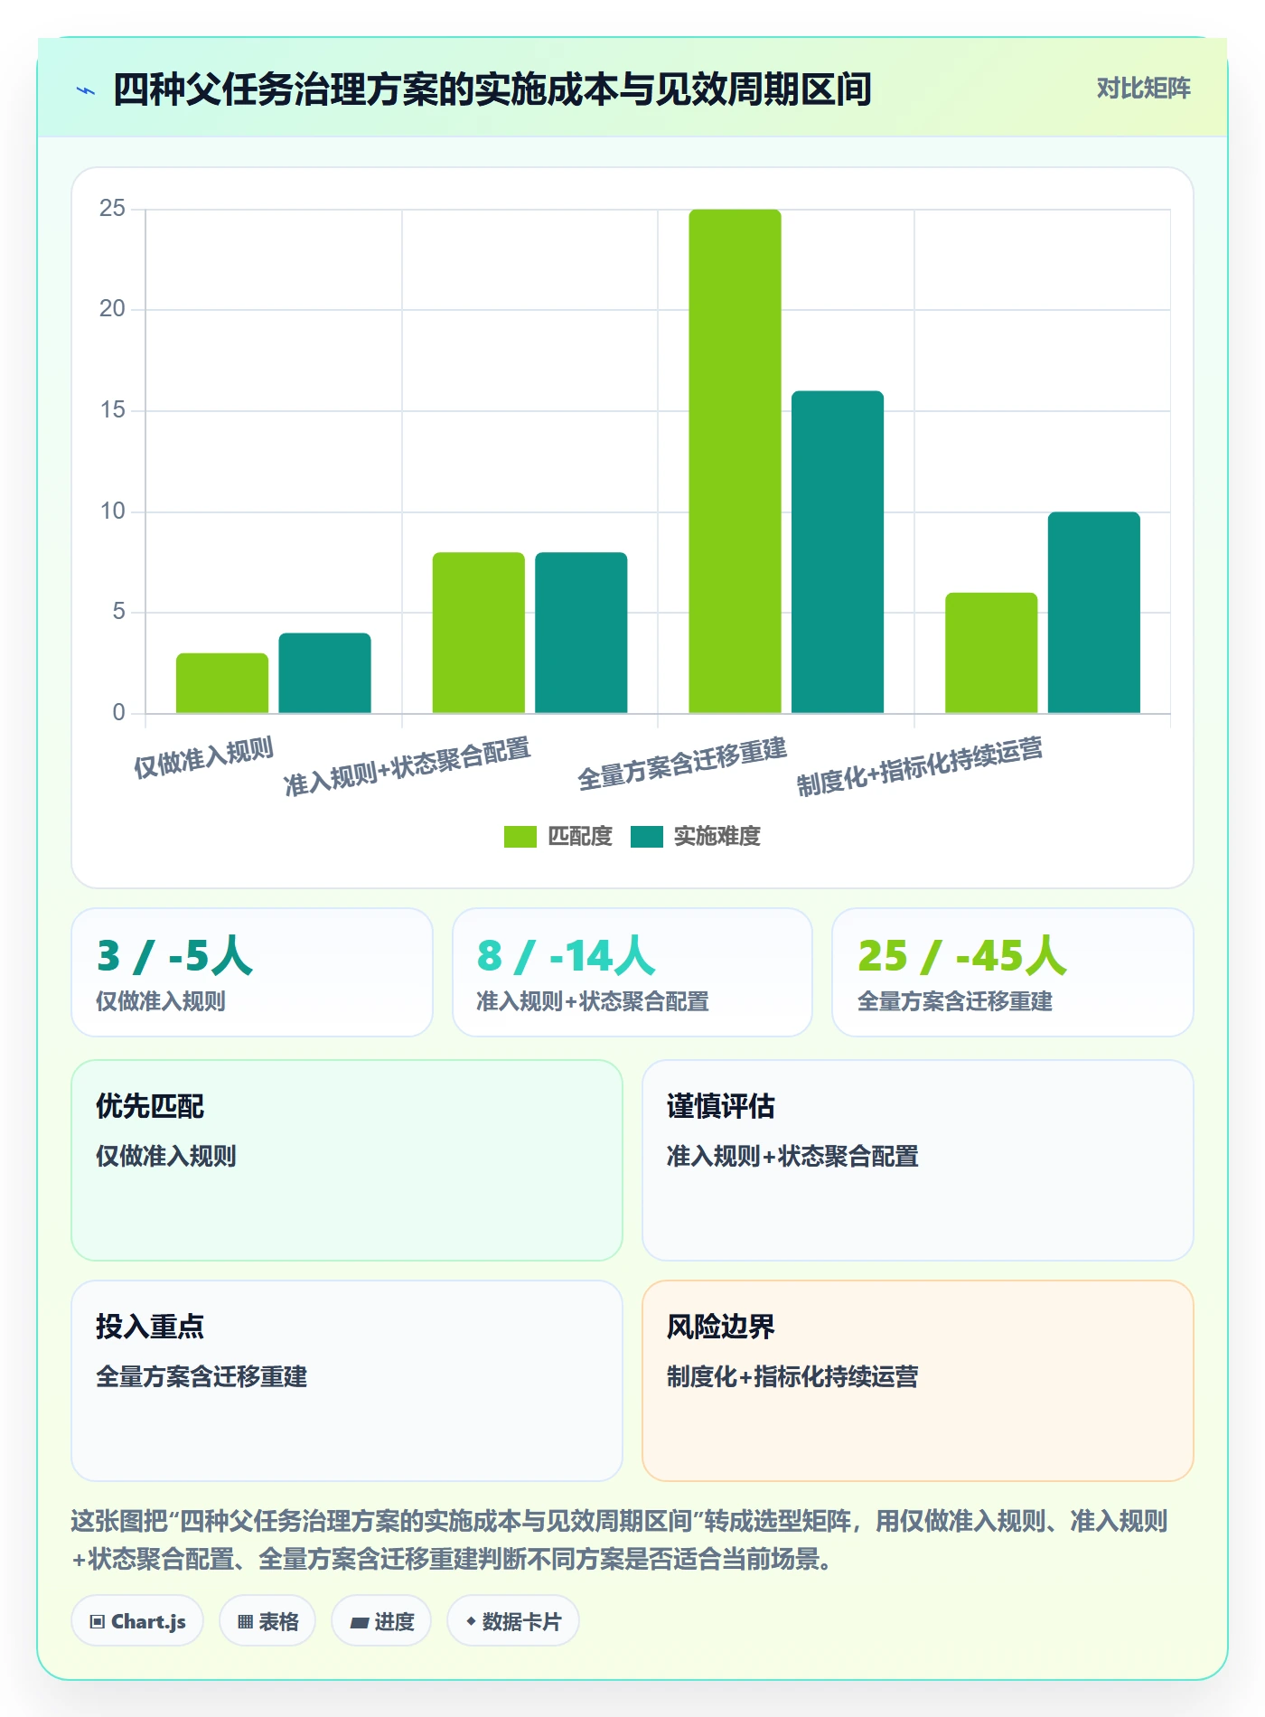
Task: Click the 表格 tag chip
Action: [x=267, y=1621]
